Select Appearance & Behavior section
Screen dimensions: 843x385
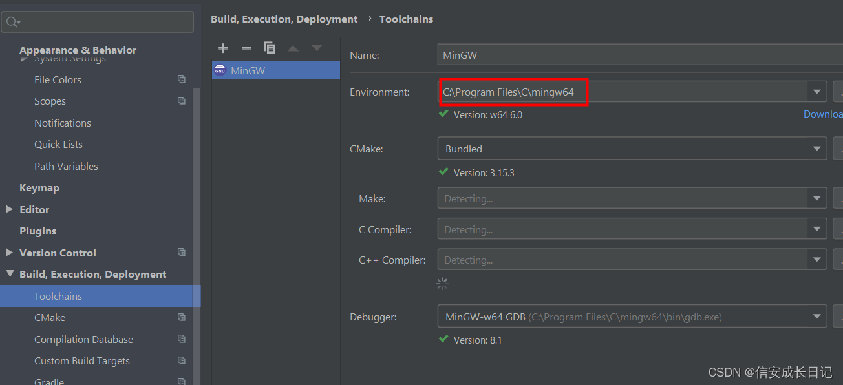click(78, 50)
